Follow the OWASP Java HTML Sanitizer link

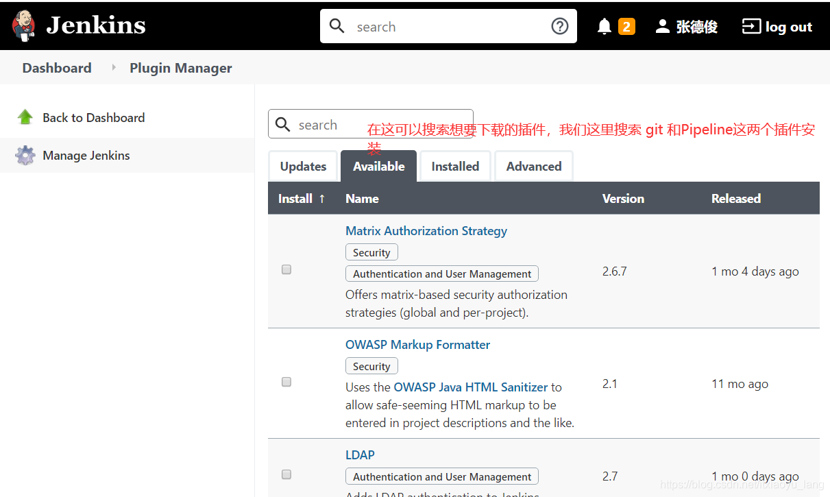(x=471, y=387)
